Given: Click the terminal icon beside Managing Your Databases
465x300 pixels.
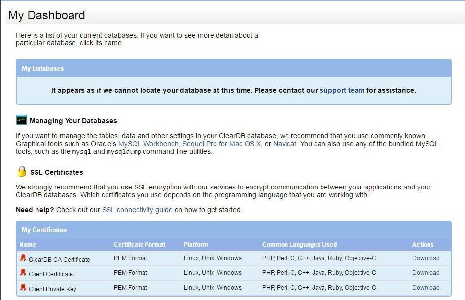Looking at the screenshot, I should click(x=22, y=120).
